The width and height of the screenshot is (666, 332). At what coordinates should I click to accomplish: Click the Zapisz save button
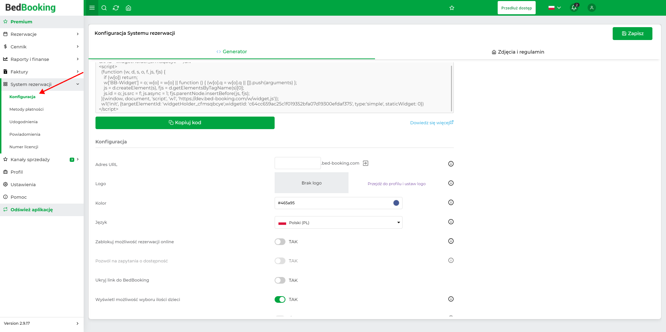coord(632,33)
